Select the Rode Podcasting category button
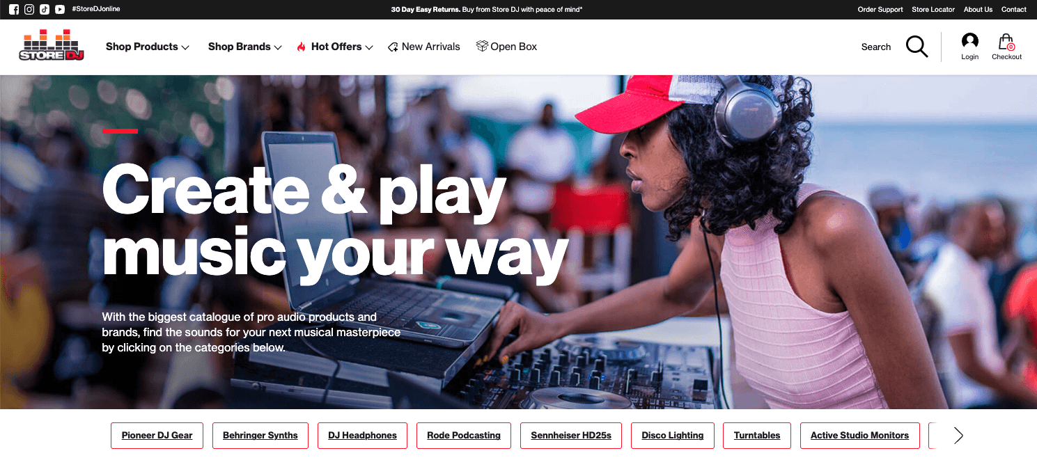 (x=464, y=436)
